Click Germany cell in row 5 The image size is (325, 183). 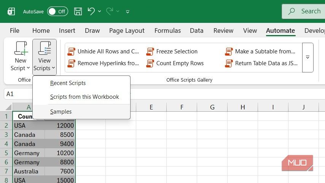pyautogui.click(x=29, y=153)
